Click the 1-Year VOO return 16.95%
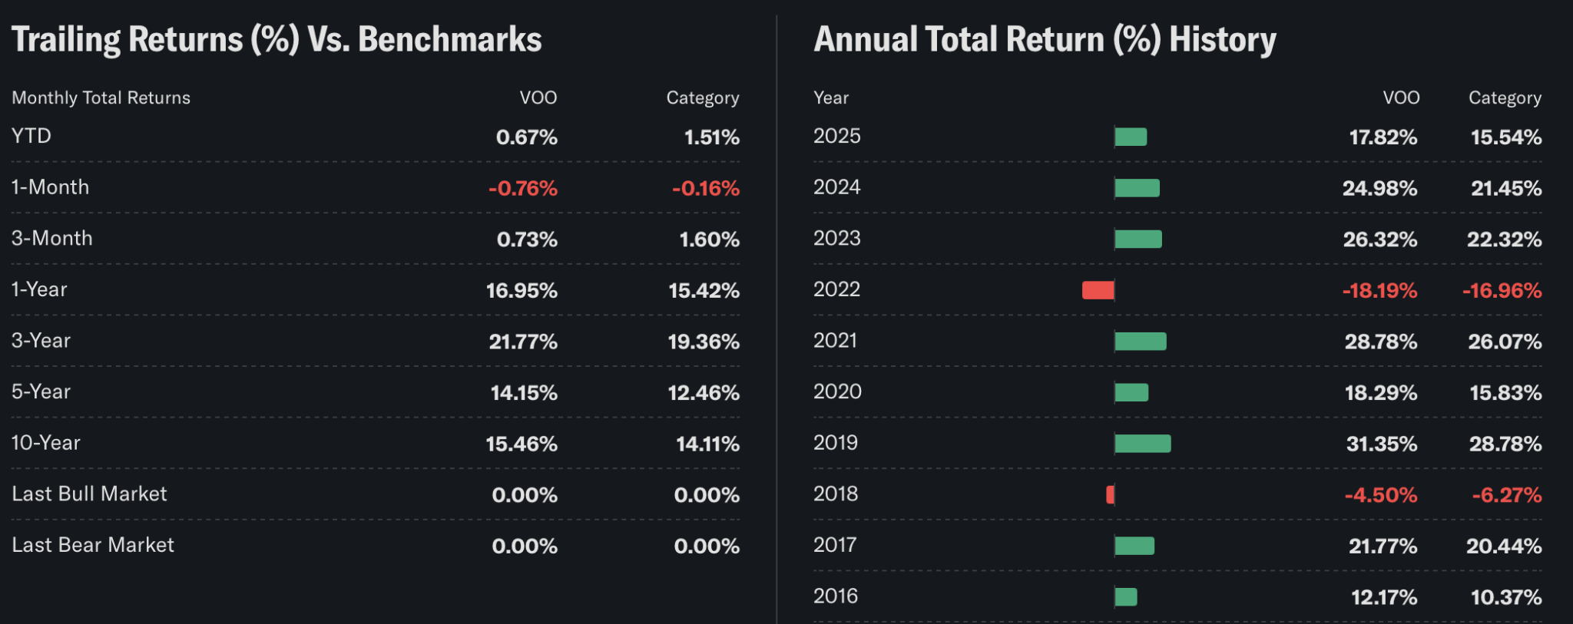1573x624 pixels. click(x=522, y=291)
